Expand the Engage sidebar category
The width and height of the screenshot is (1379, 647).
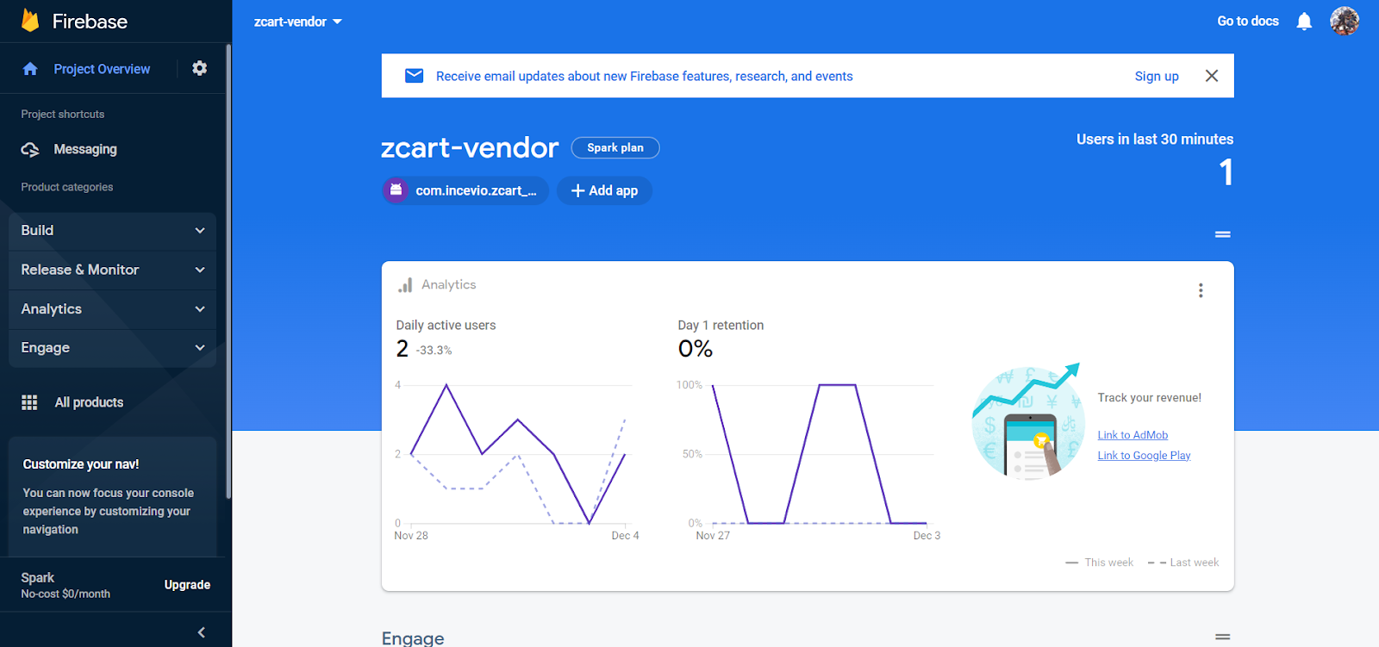click(113, 348)
